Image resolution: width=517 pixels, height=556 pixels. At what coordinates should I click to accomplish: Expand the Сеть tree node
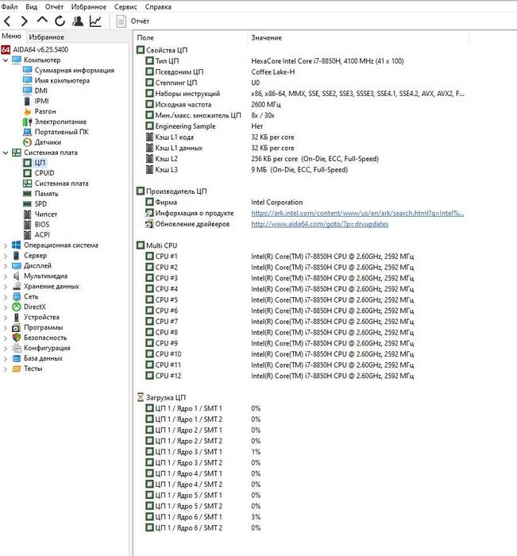6,297
